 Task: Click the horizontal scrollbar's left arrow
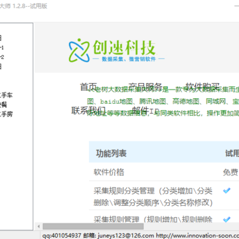(x=39, y=226)
